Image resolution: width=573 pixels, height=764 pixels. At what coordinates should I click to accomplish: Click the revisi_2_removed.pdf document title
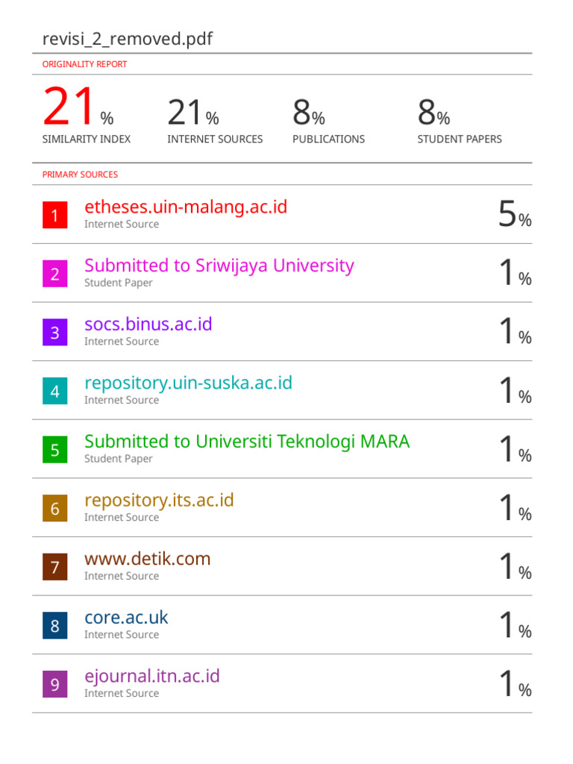click(128, 40)
